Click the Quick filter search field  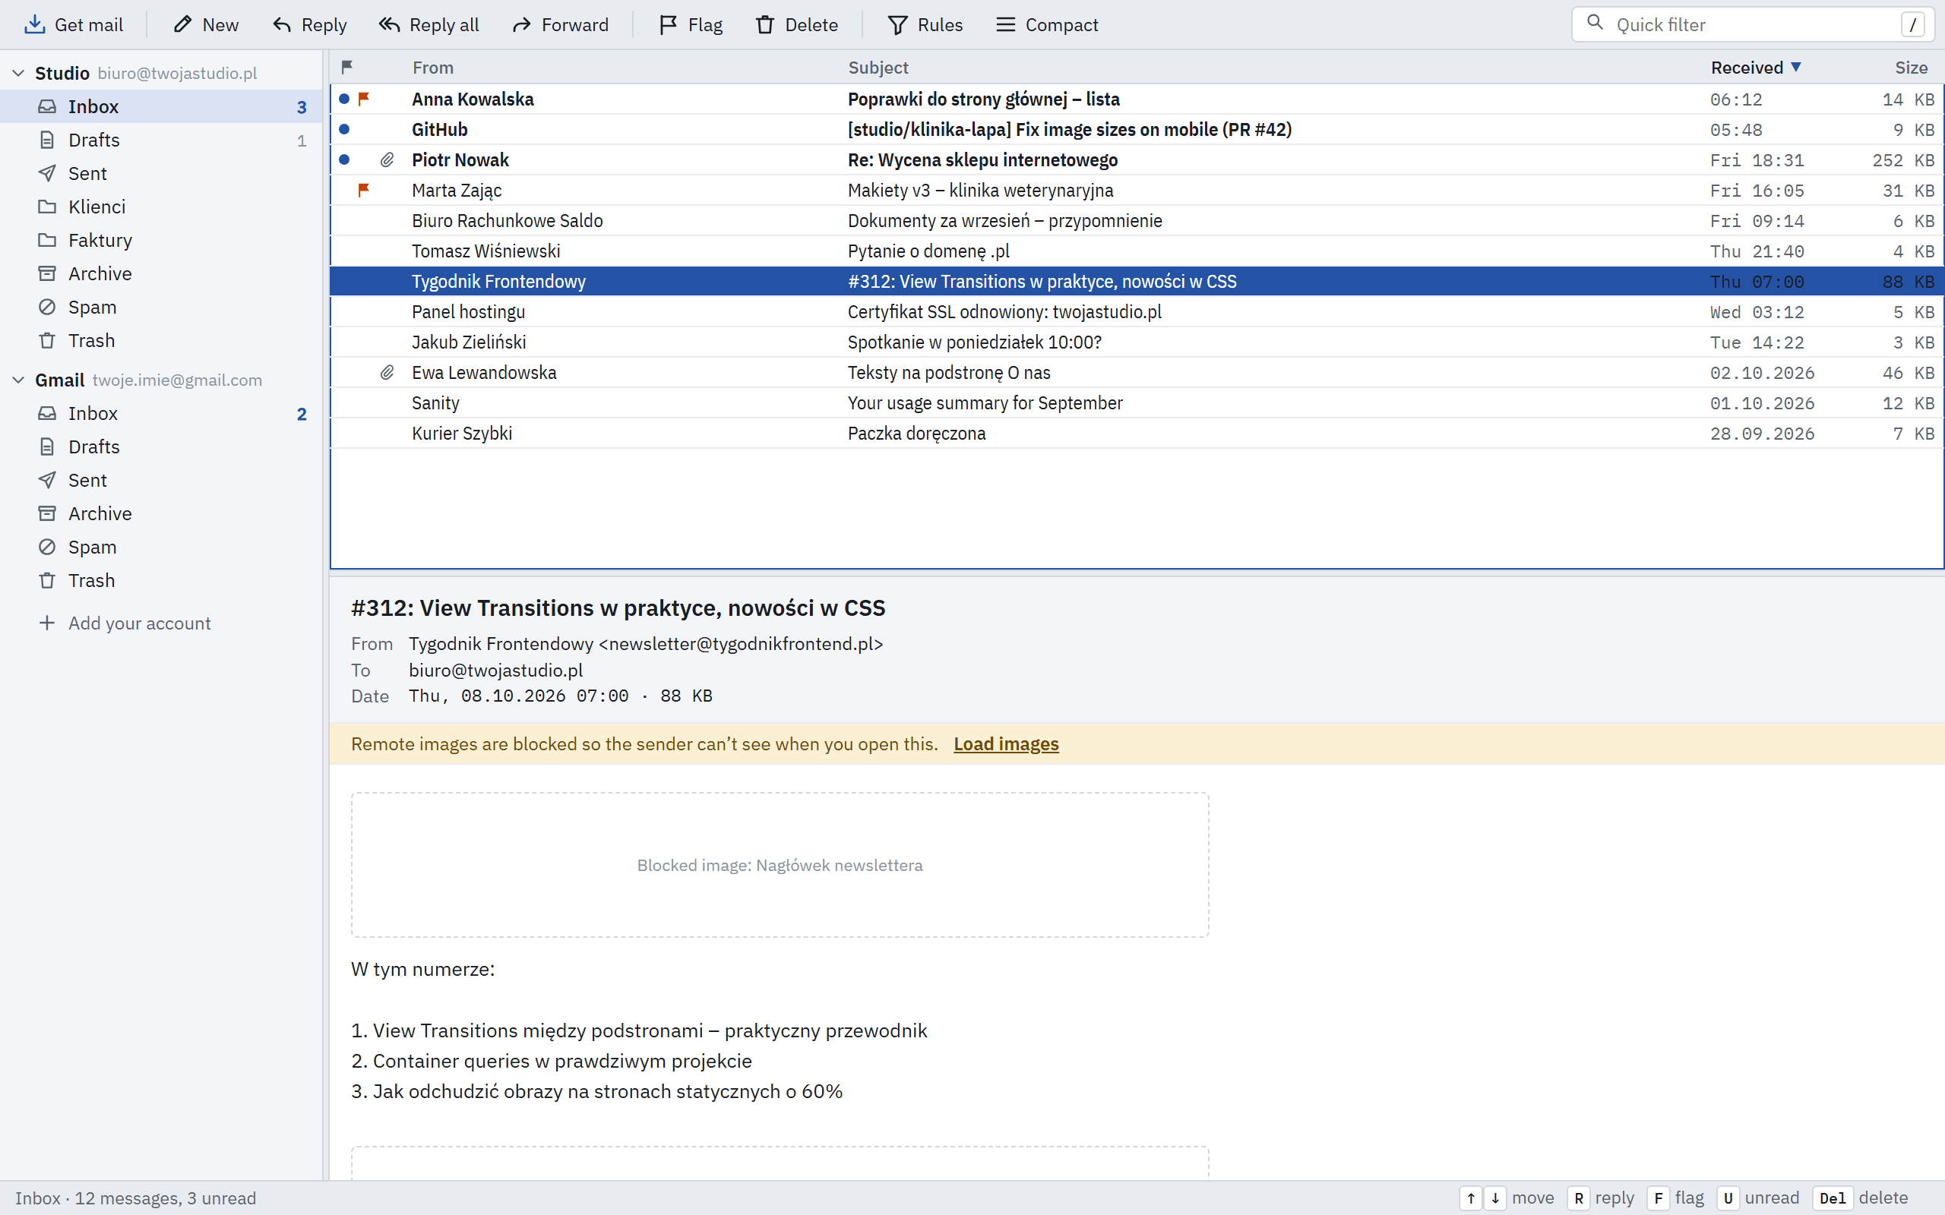pos(1752,25)
